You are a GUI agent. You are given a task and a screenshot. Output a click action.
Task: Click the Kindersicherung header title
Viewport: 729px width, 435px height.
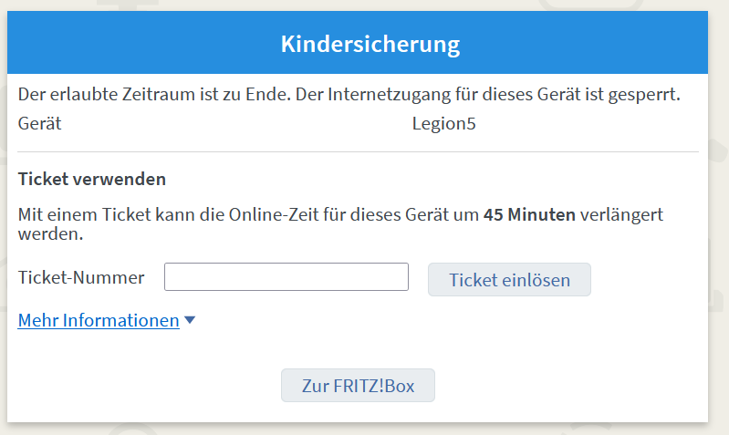click(370, 43)
